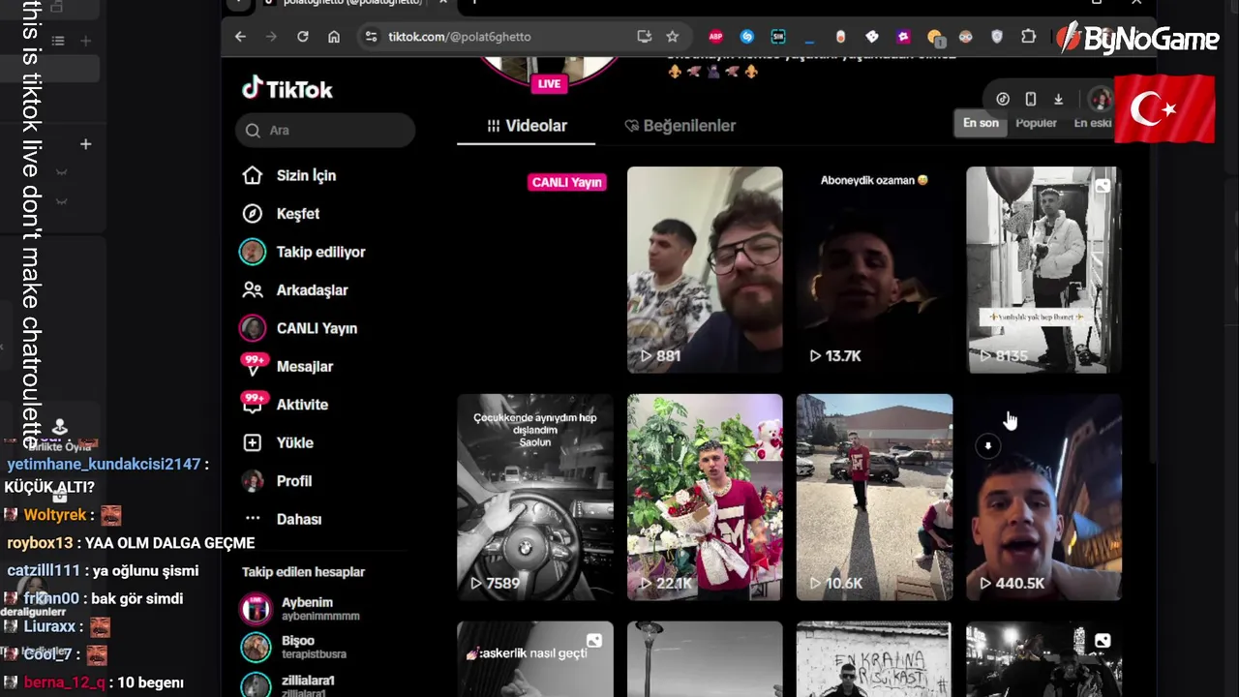Click the Yükle plus icon
This screenshot has height=697, width=1239.
point(253,442)
